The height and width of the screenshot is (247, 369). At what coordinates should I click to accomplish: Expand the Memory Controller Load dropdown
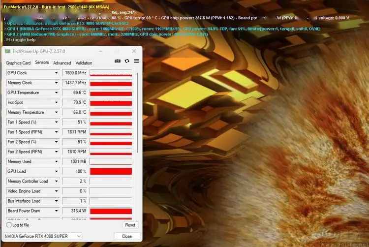[x=57, y=182]
